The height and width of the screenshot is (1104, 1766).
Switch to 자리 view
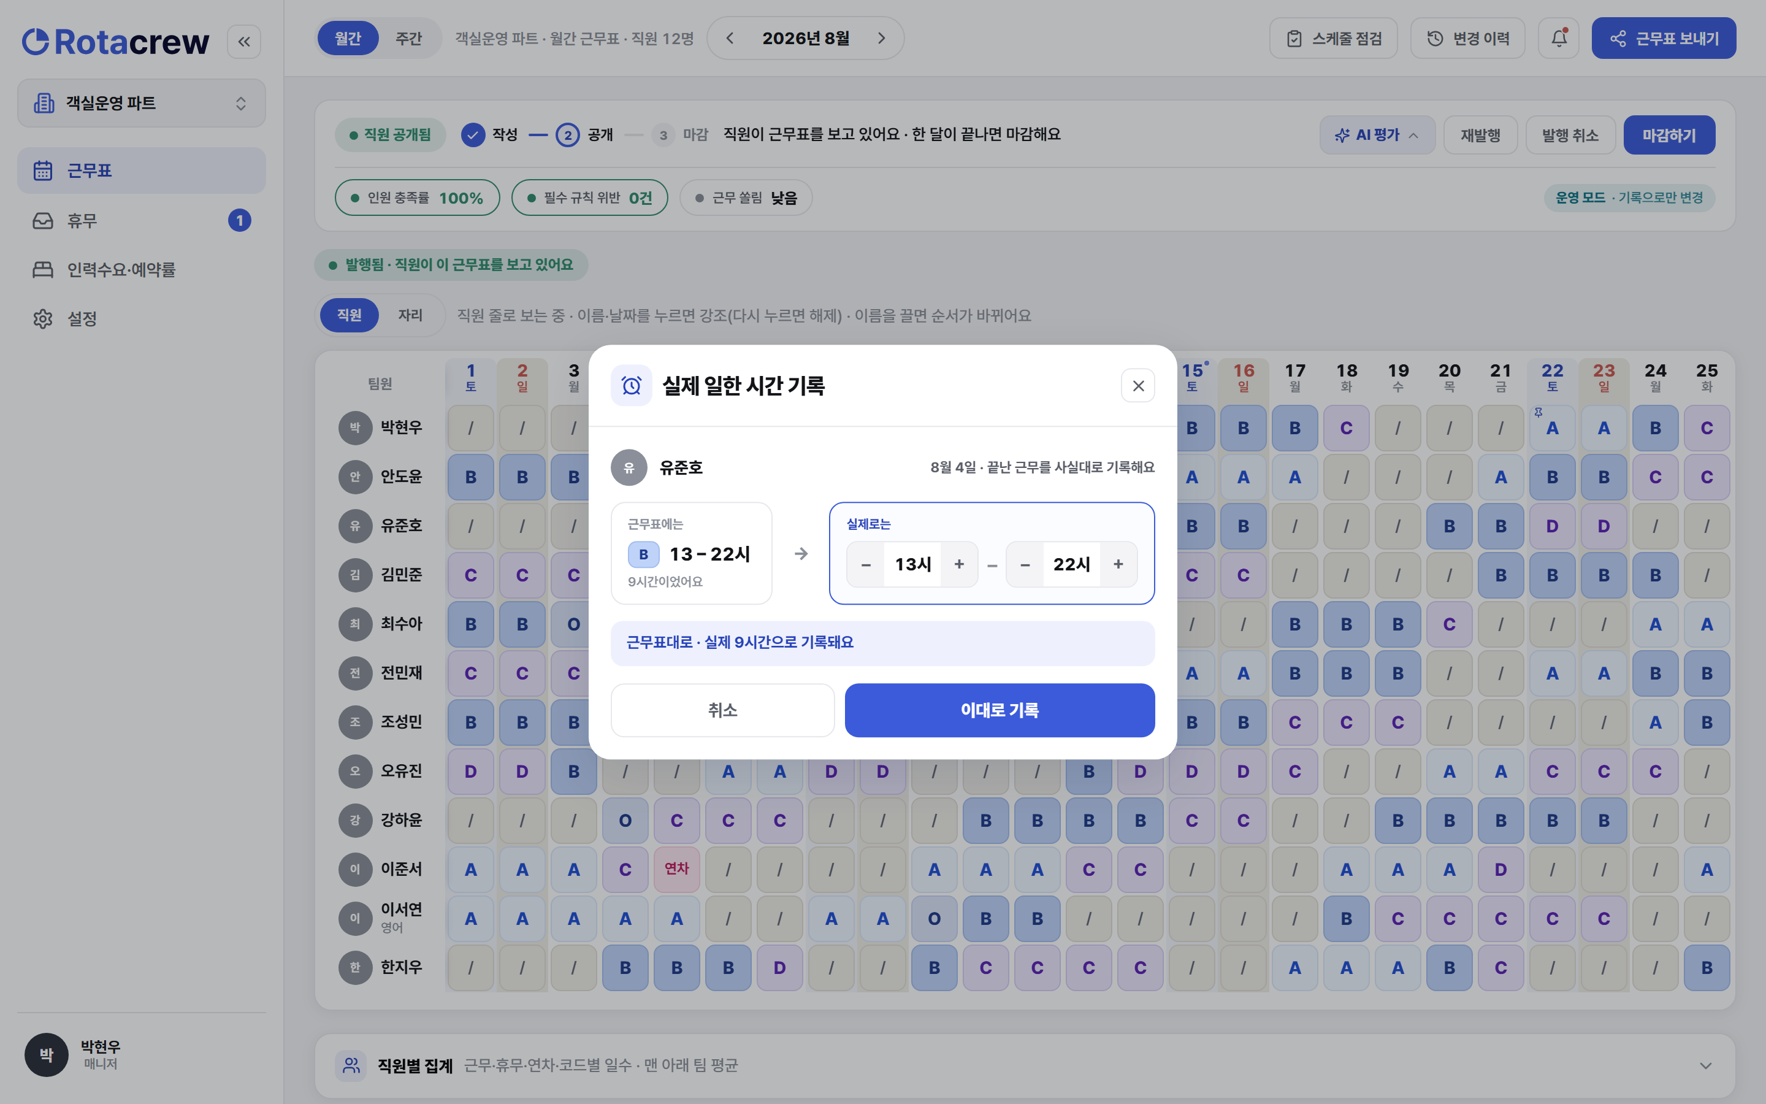[410, 315]
